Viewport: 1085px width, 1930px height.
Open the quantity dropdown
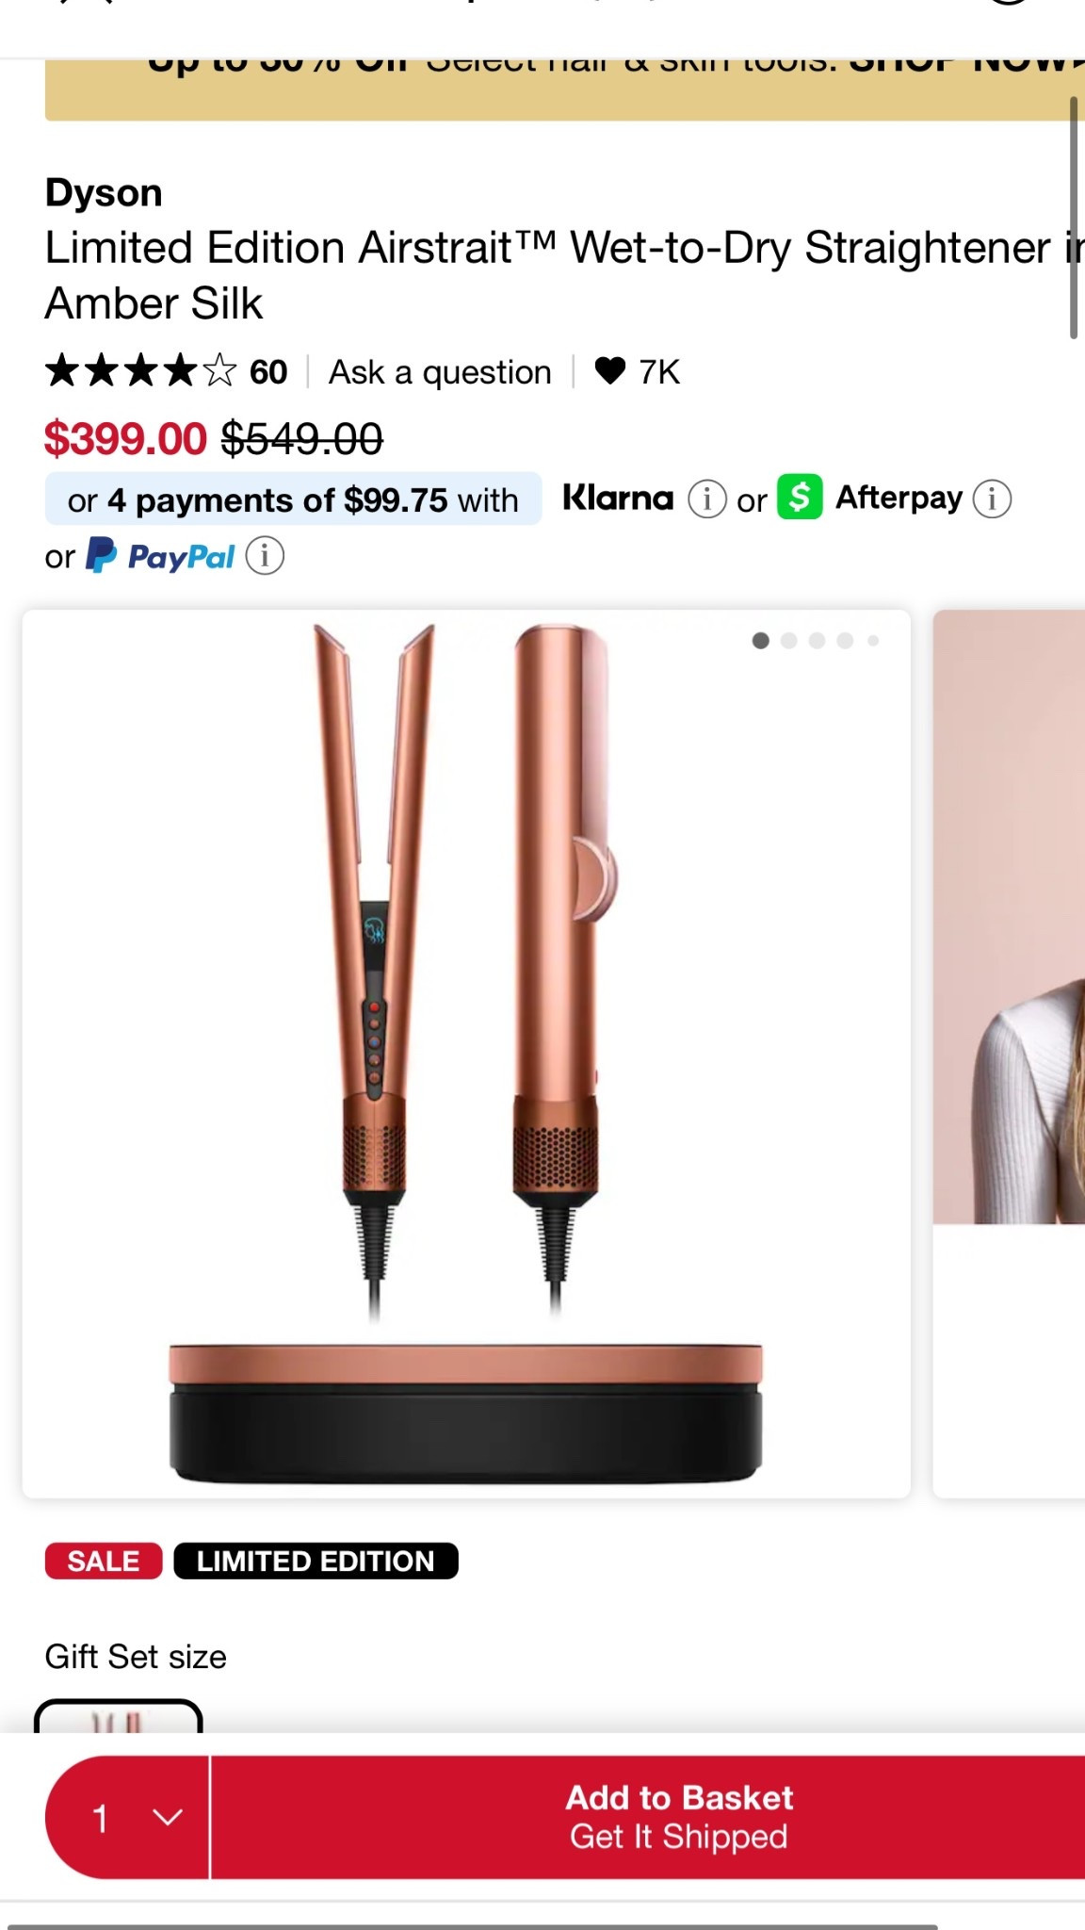point(128,1817)
